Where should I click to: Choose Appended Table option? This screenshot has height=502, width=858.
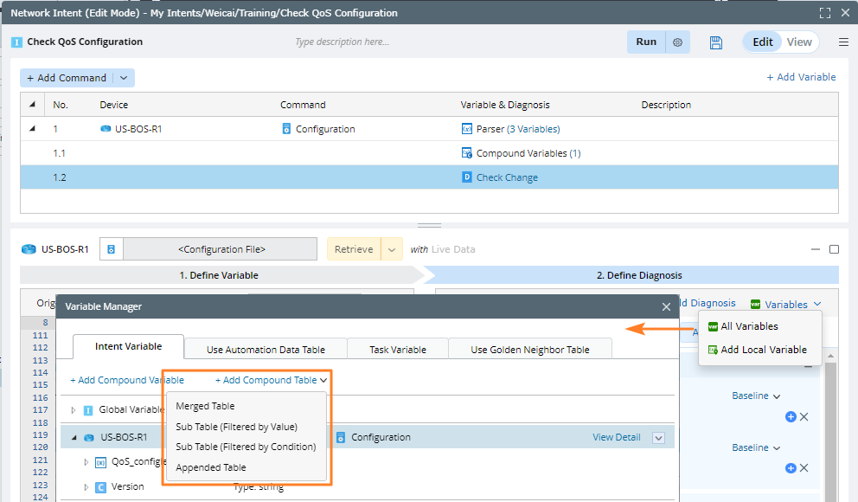point(211,467)
